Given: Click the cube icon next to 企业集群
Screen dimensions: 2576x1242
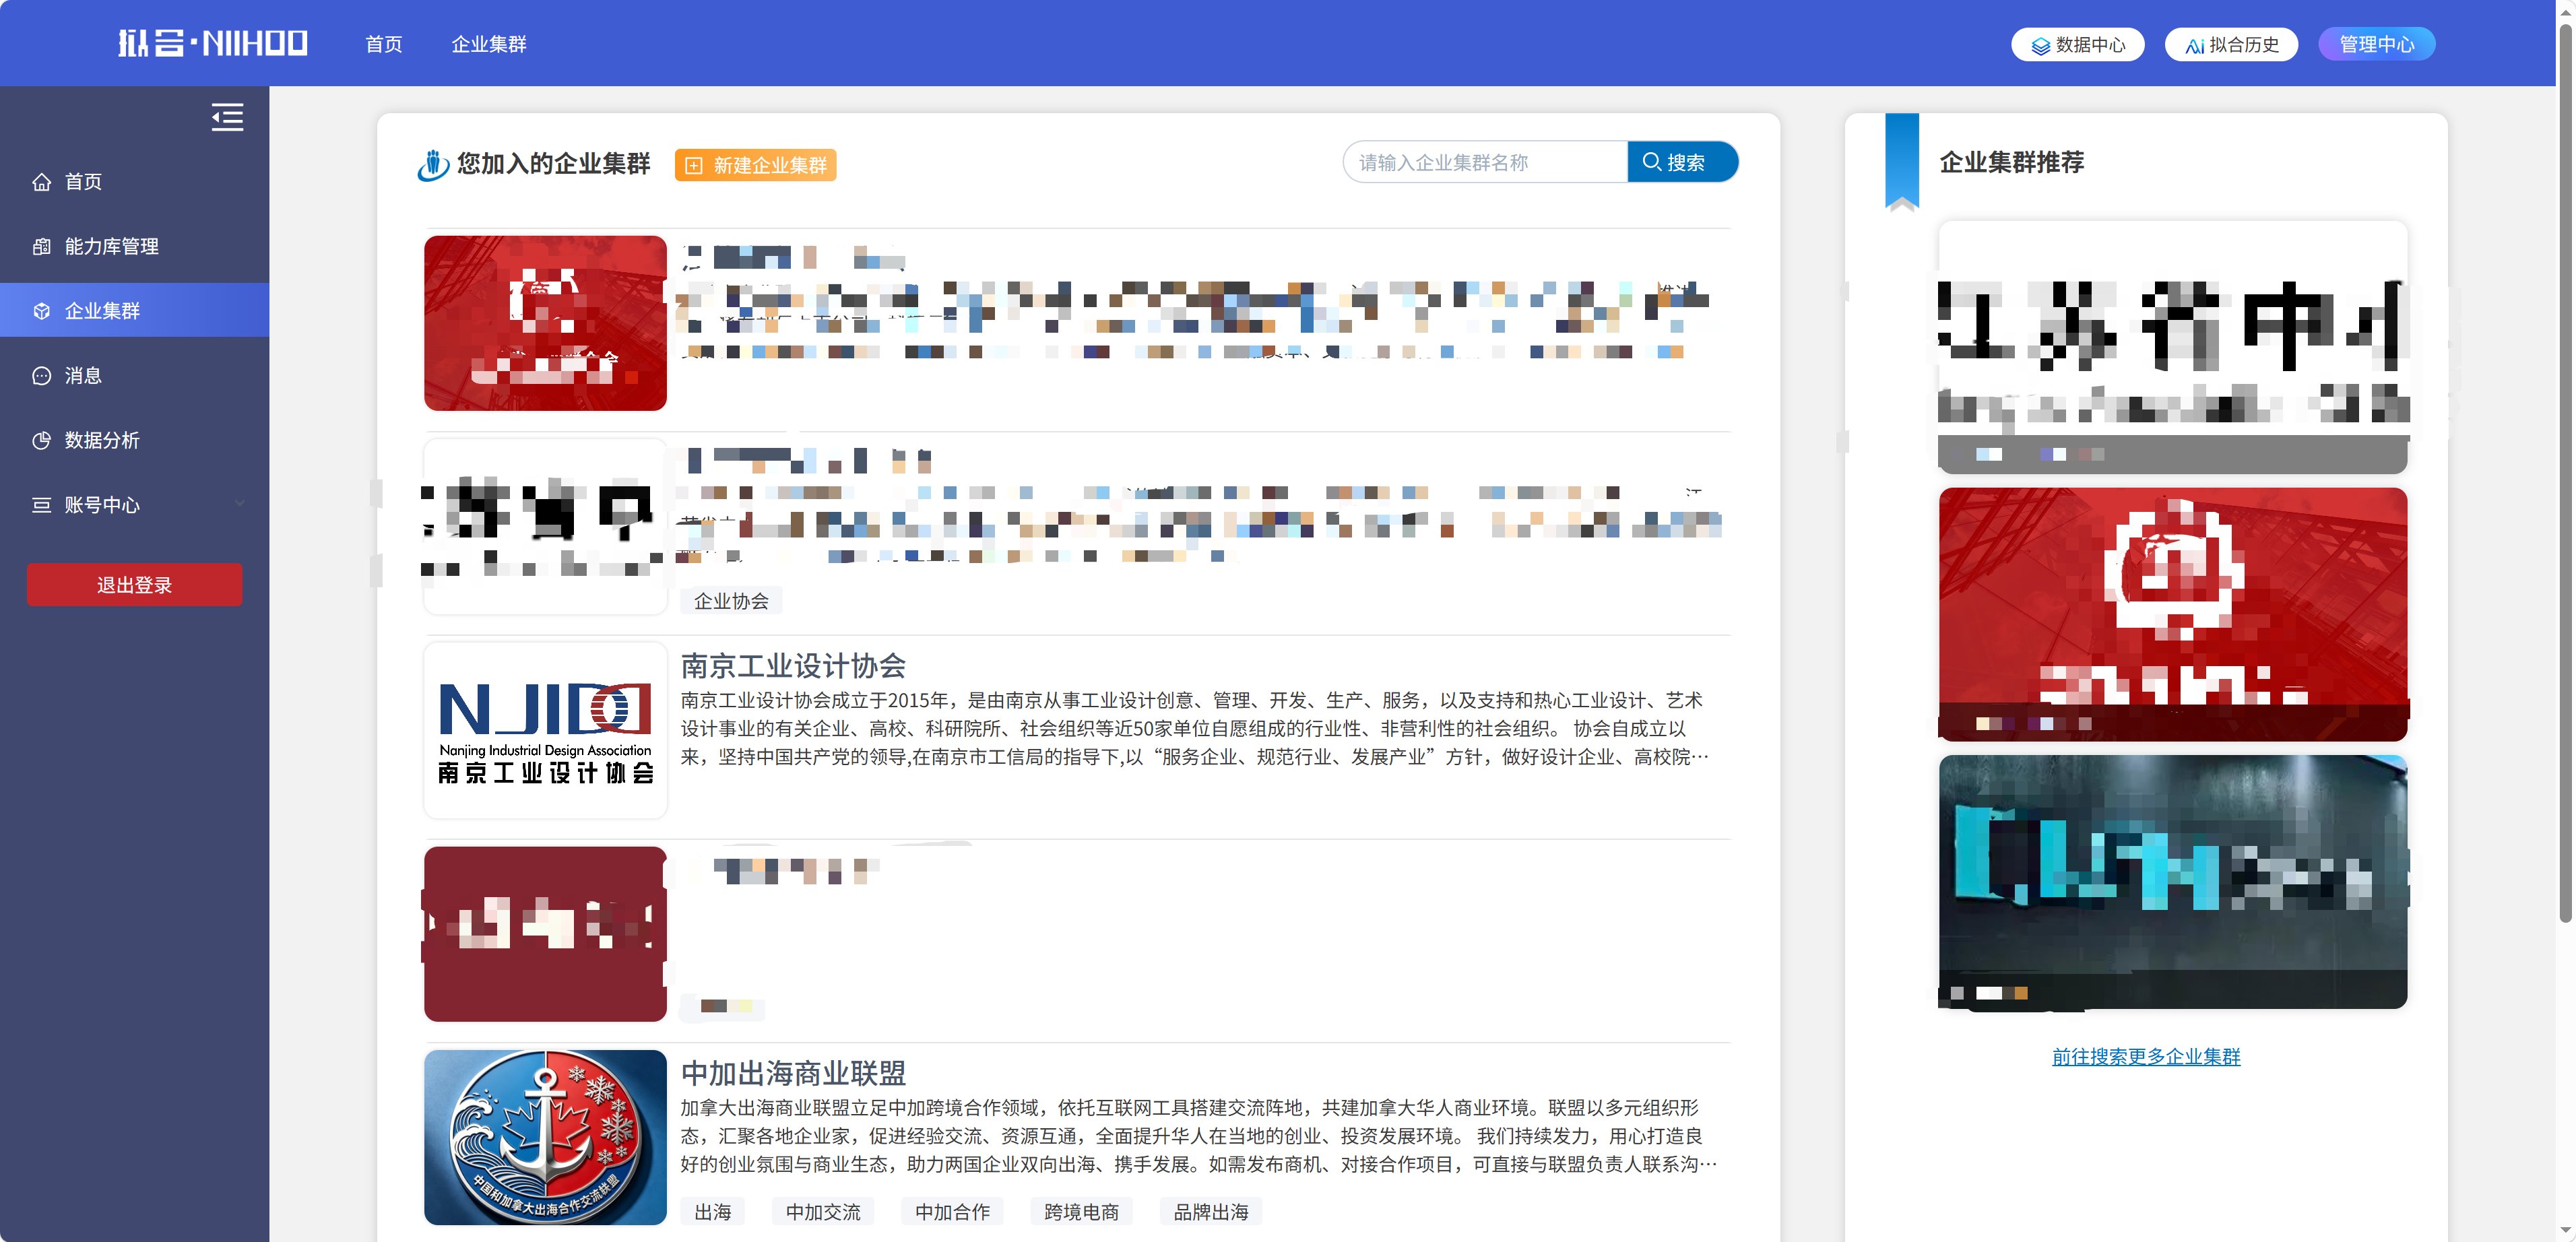Looking at the screenshot, I should pos(41,311).
